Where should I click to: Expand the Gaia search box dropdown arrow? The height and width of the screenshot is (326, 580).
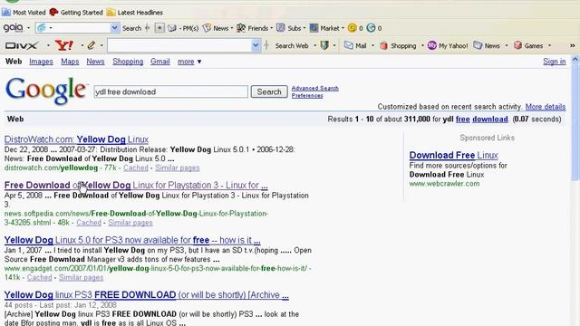[115, 28]
